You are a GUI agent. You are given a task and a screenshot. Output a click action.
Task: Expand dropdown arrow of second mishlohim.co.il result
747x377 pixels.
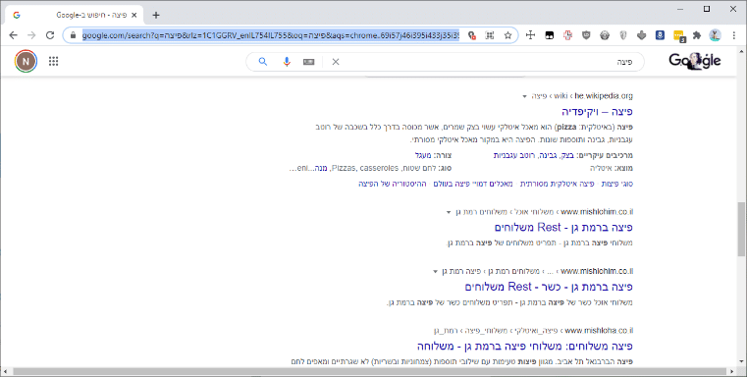point(435,272)
